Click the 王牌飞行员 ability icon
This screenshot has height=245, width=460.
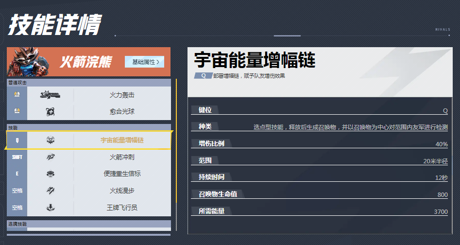(50, 208)
